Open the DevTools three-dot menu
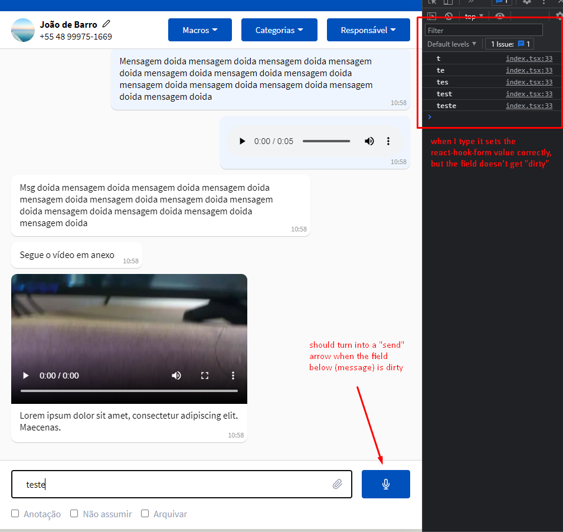The image size is (563, 532). point(544,3)
